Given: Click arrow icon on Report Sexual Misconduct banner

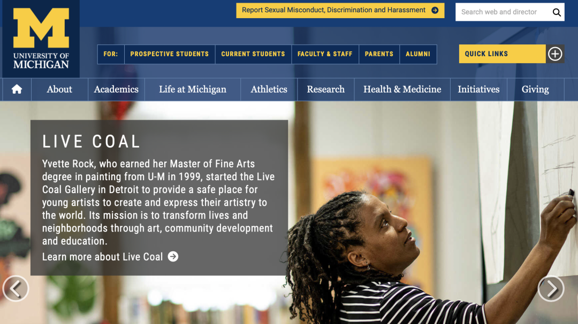Looking at the screenshot, I should [x=435, y=10].
